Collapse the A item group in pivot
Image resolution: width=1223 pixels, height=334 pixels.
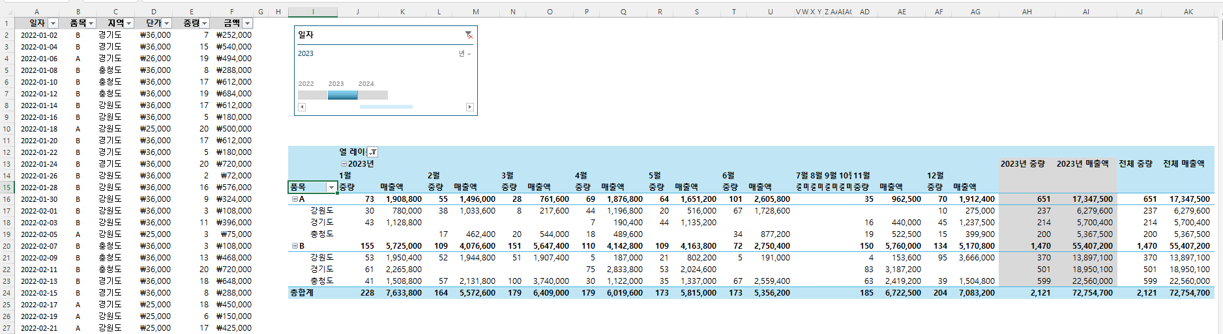pyautogui.click(x=295, y=199)
